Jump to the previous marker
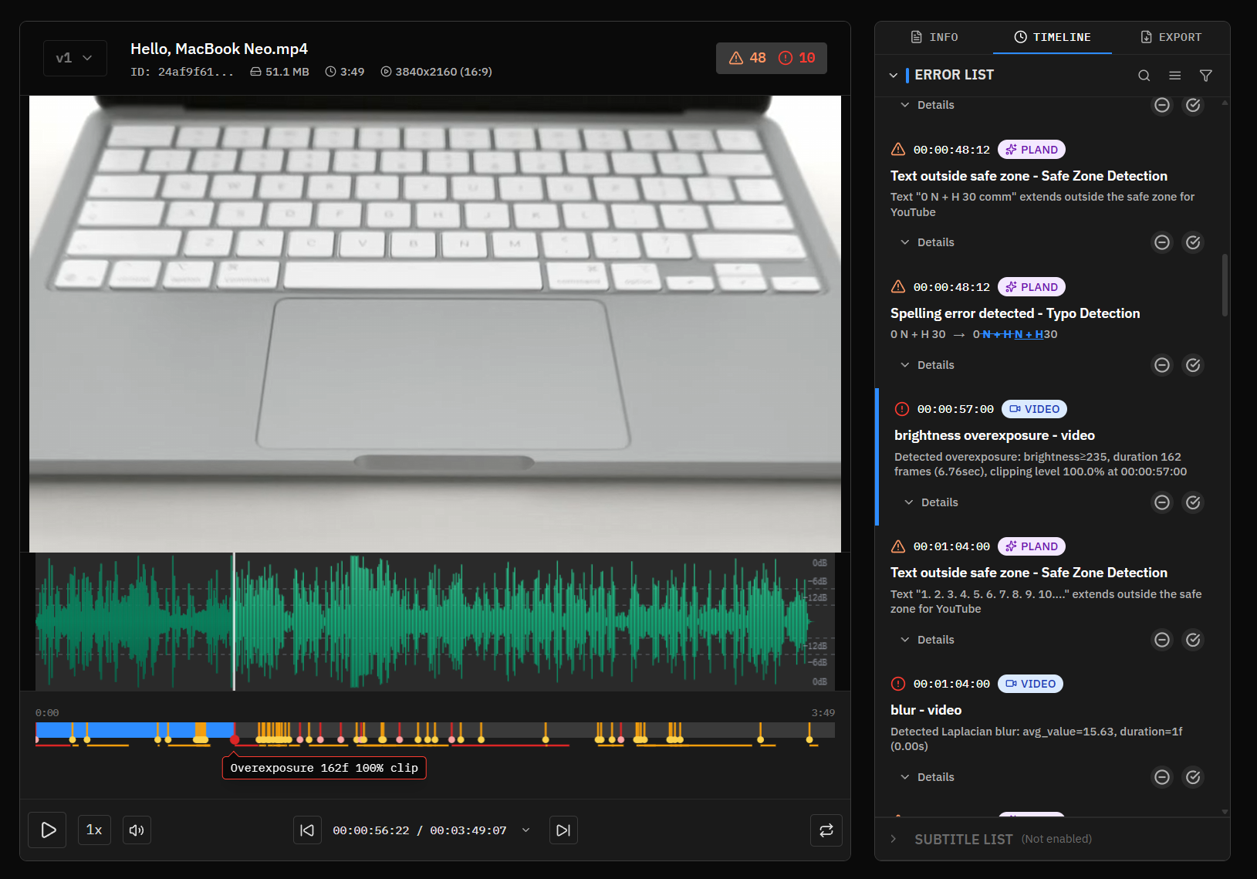1257x879 pixels. tap(307, 830)
